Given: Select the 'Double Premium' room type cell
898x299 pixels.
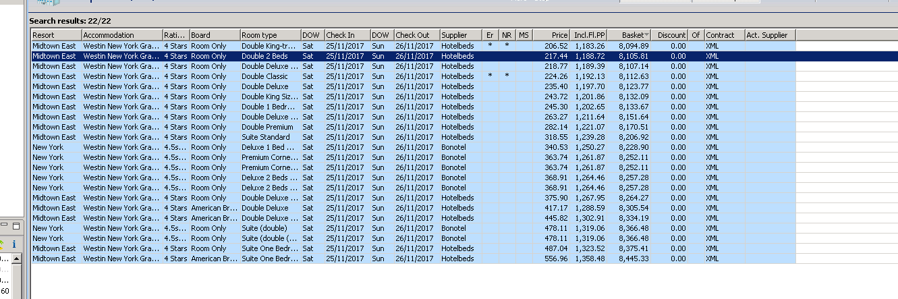Looking at the screenshot, I should [271, 127].
